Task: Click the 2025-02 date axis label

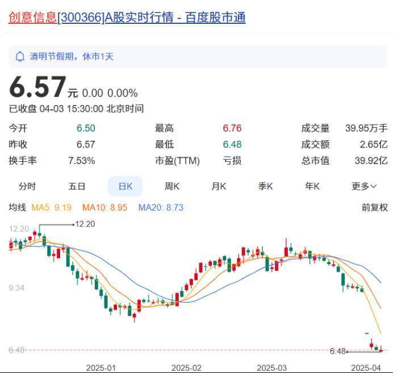Action: [186, 368]
